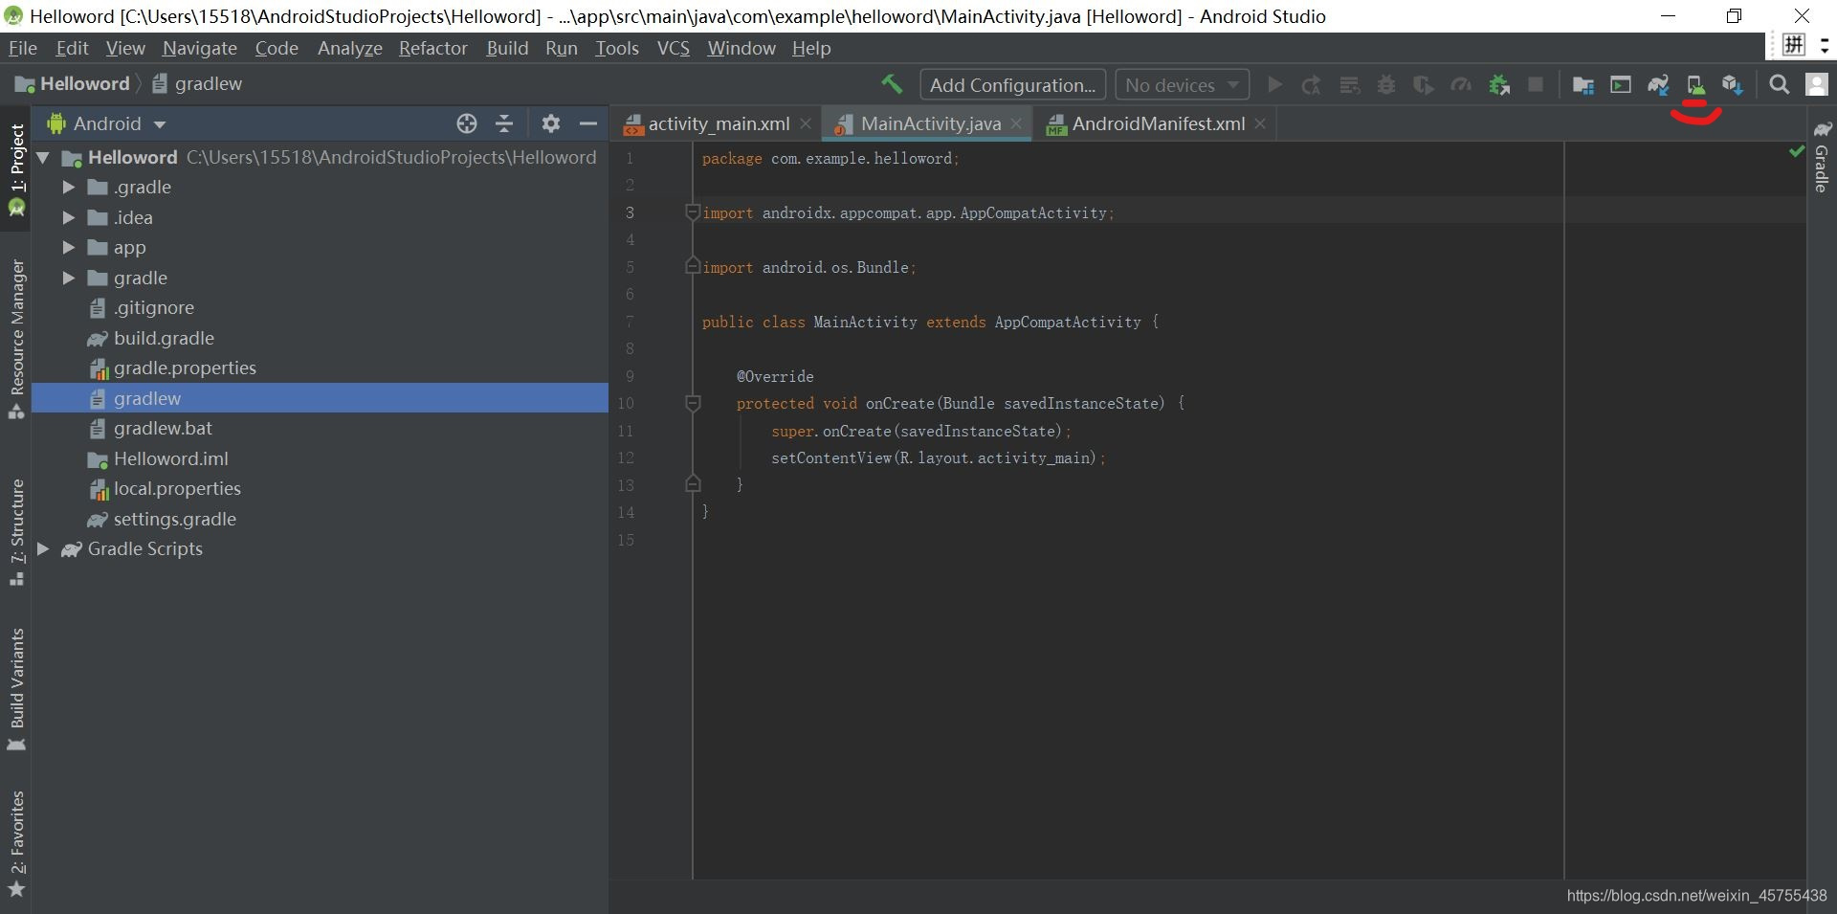The height and width of the screenshot is (914, 1837).
Task: Click the Select Opened File target icon
Action: tap(466, 123)
